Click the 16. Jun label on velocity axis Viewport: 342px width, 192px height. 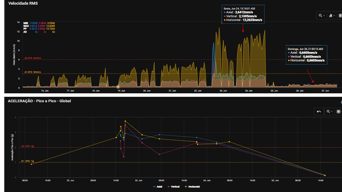45,91
